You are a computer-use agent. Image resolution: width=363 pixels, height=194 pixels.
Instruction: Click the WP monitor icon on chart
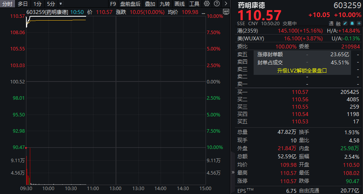[226, 12]
